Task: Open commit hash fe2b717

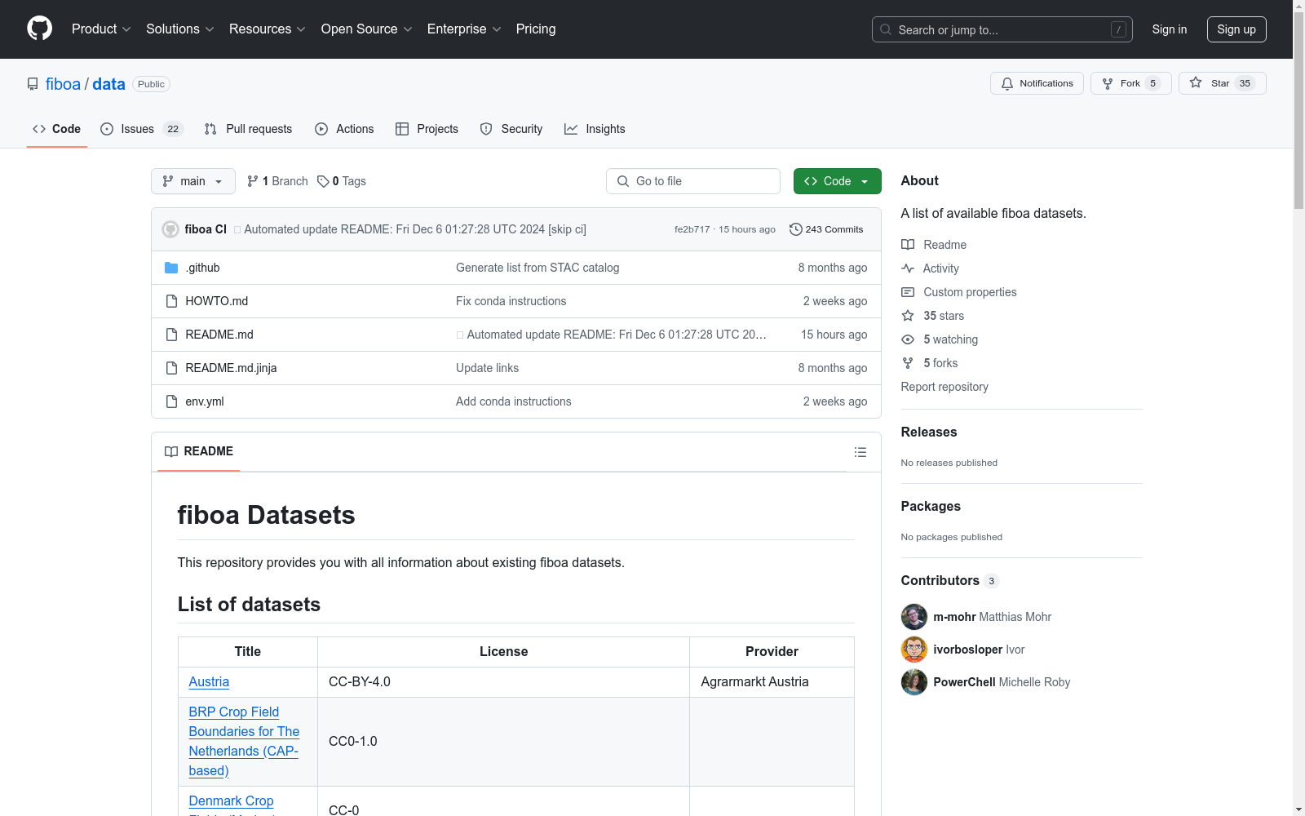Action: [692, 229]
